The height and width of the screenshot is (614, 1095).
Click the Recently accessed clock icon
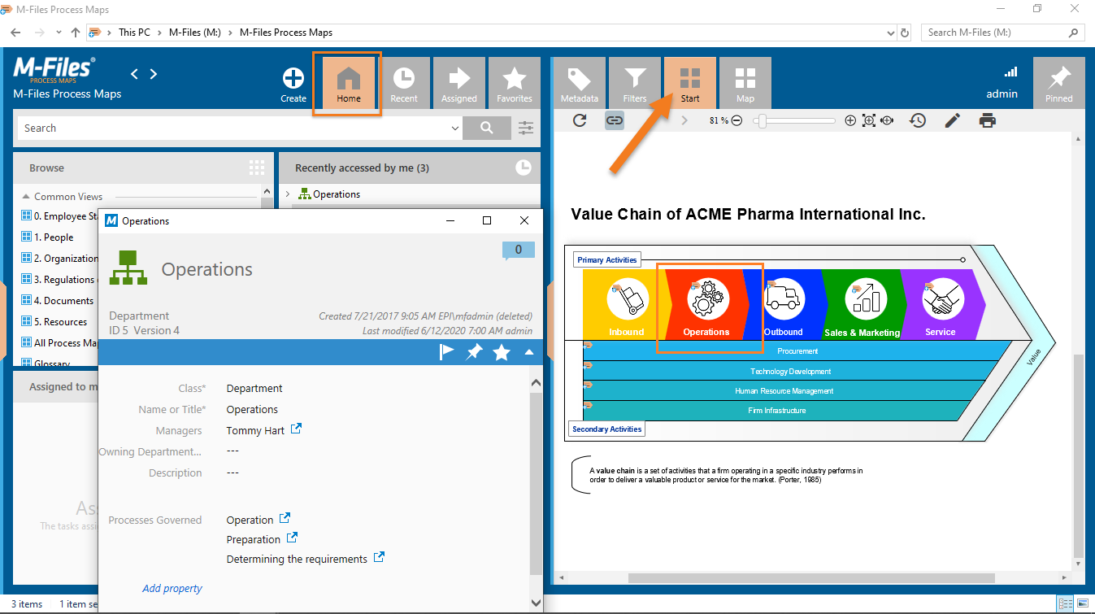tap(524, 168)
